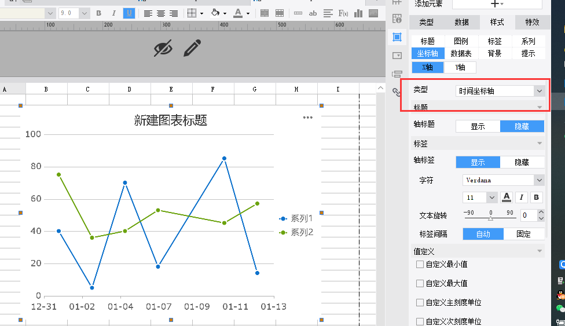The width and height of the screenshot is (565, 326).
Task: Open the toolbar font size 9.0 dropdown
Action: point(85,13)
